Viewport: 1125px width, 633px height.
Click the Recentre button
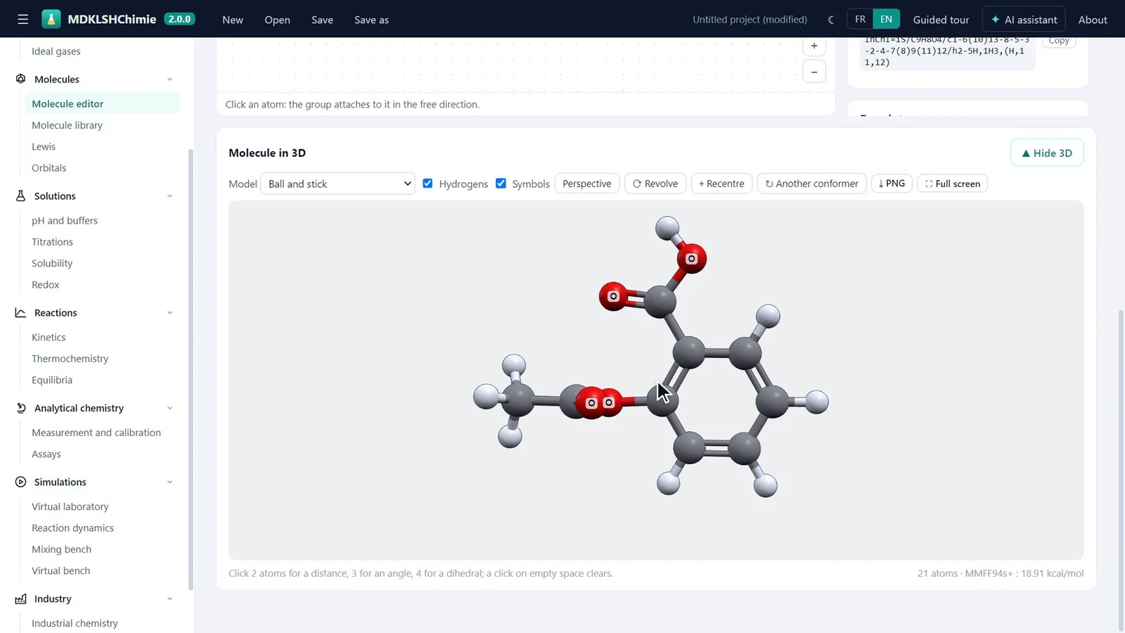coord(721,184)
